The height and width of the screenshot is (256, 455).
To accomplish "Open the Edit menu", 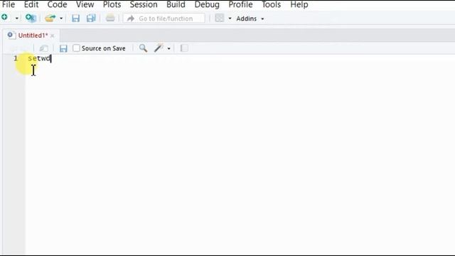I will (x=31, y=5).
